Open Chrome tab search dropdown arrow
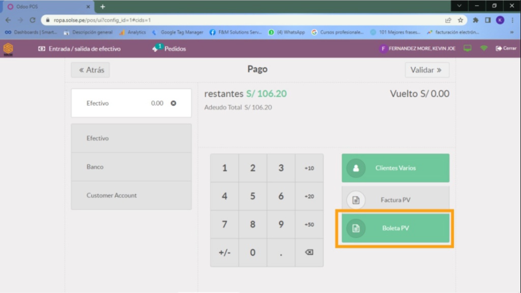The image size is (521, 293). [459, 6]
